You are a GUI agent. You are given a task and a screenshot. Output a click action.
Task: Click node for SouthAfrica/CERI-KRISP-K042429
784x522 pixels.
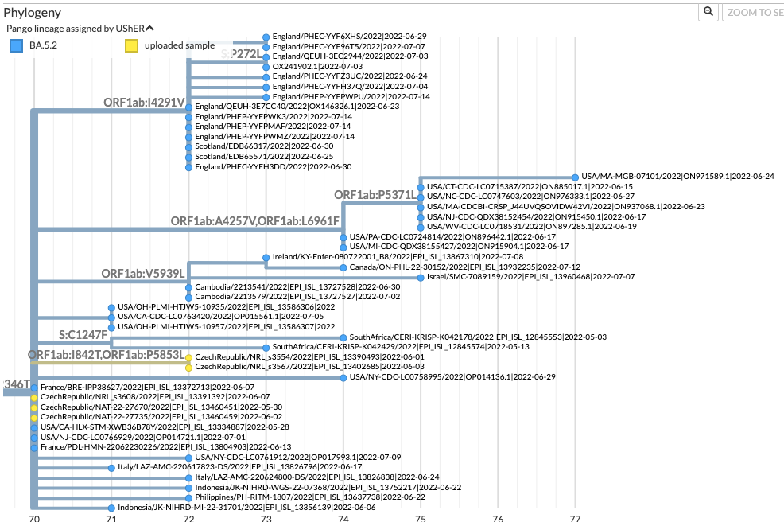pyautogui.click(x=266, y=347)
